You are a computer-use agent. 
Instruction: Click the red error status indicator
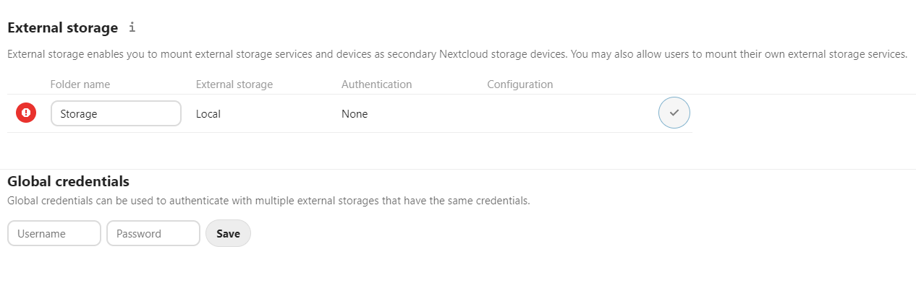tap(26, 113)
